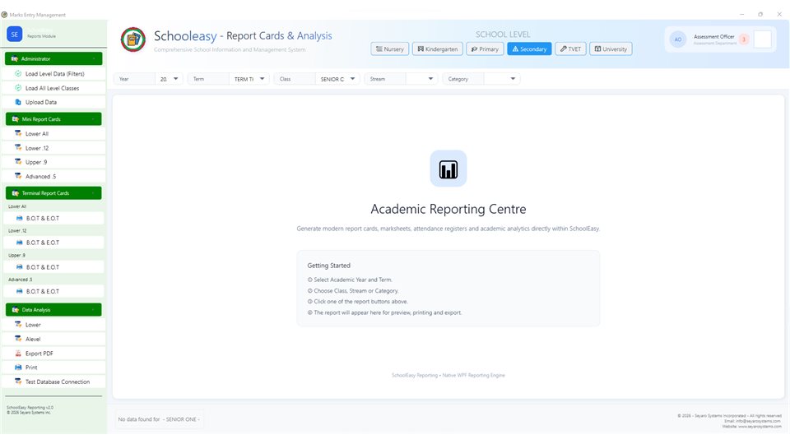Click the SchoolEasy Reporting v2.0 label
The width and height of the screenshot is (790, 444).
point(30,407)
